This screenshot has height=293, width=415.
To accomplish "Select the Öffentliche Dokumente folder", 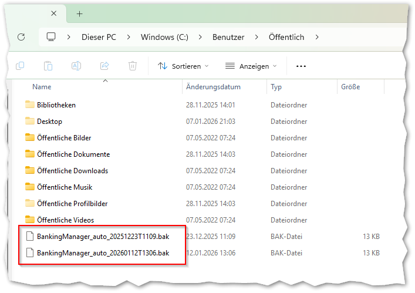I will coord(73,154).
